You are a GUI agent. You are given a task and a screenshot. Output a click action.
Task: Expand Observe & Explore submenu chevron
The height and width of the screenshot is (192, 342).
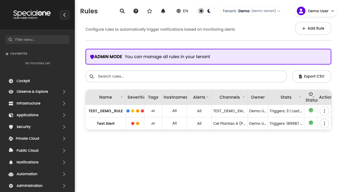pos(64,91)
